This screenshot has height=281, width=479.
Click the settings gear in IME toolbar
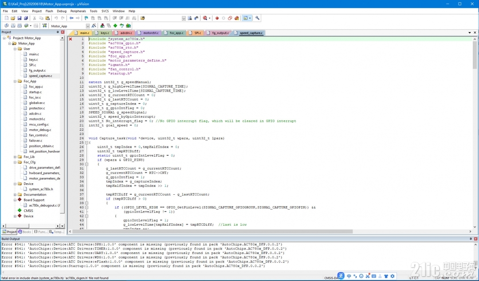[393, 276]
